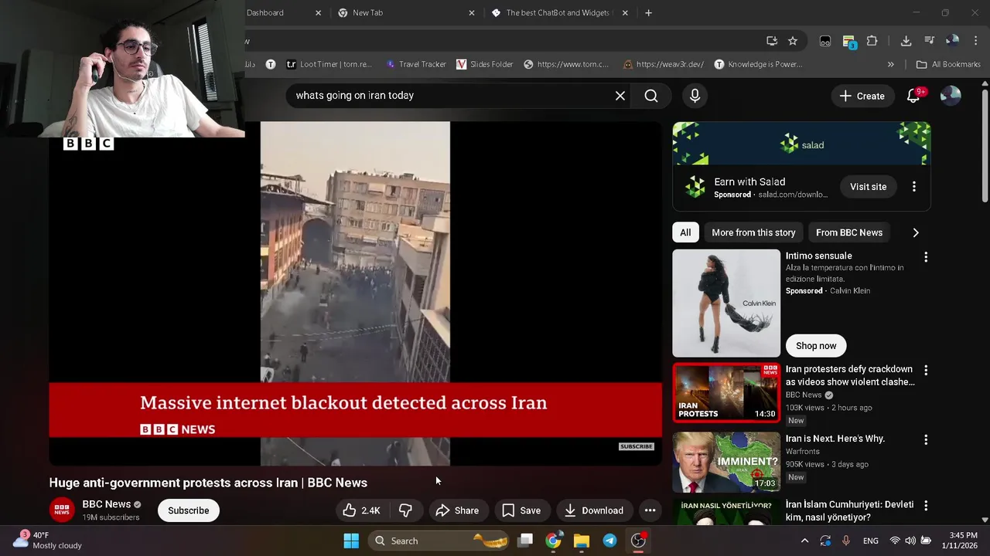Save the video to a playlist
The width and height of the screenshot is (990, 556).
click(521, 510)
